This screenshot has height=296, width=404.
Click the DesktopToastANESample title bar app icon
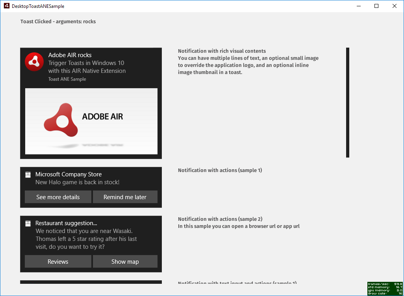[7, 6]
